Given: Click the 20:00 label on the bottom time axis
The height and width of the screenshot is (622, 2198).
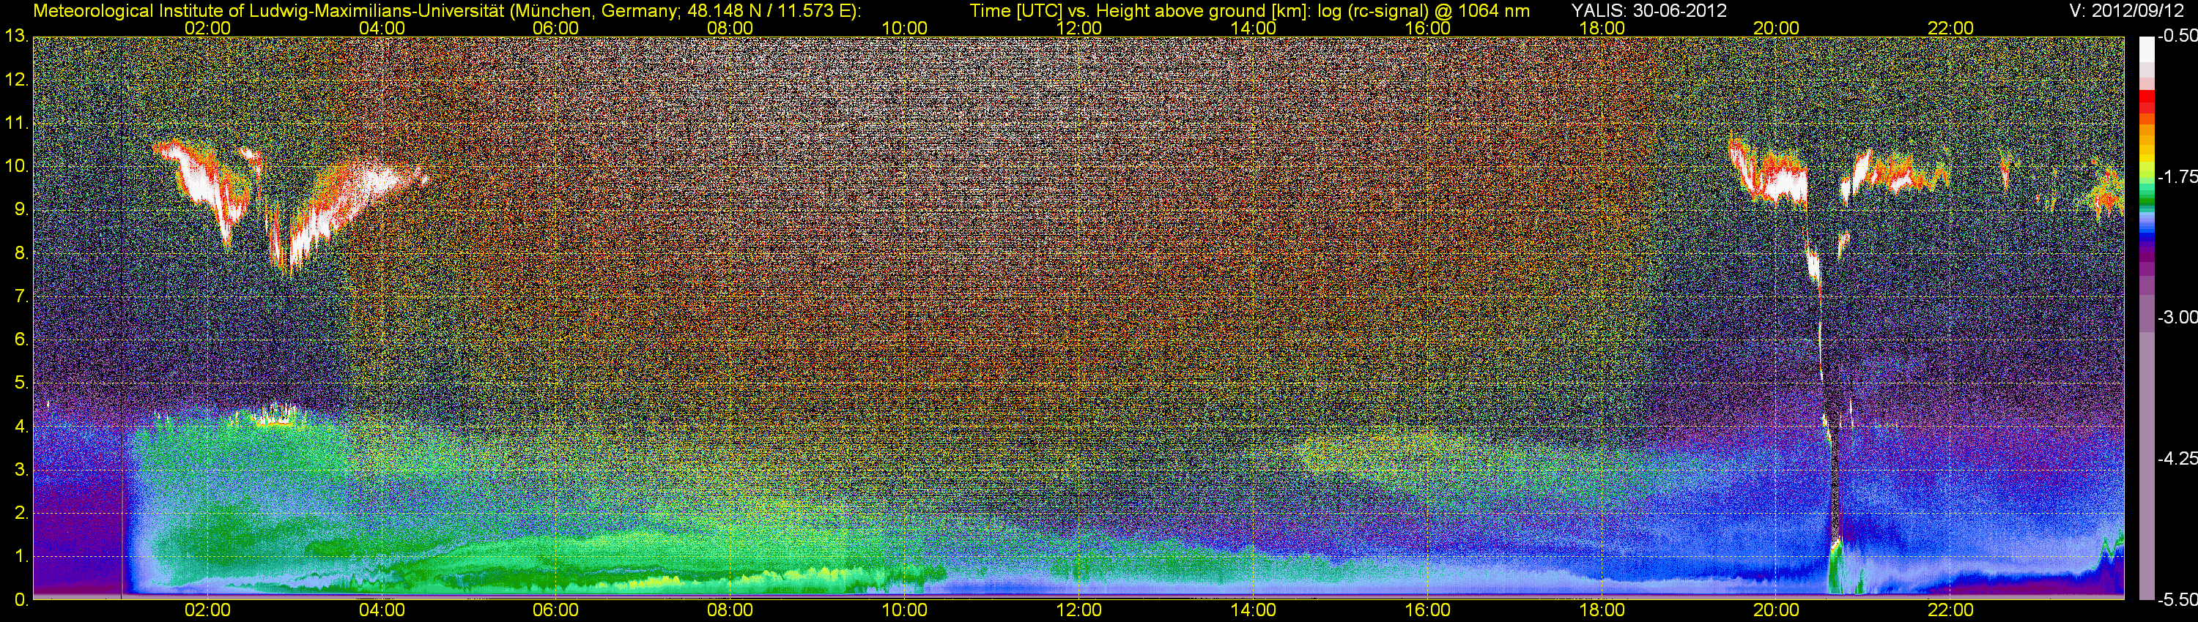Looking at the screenshot, I should click(x=1777, y=610).
